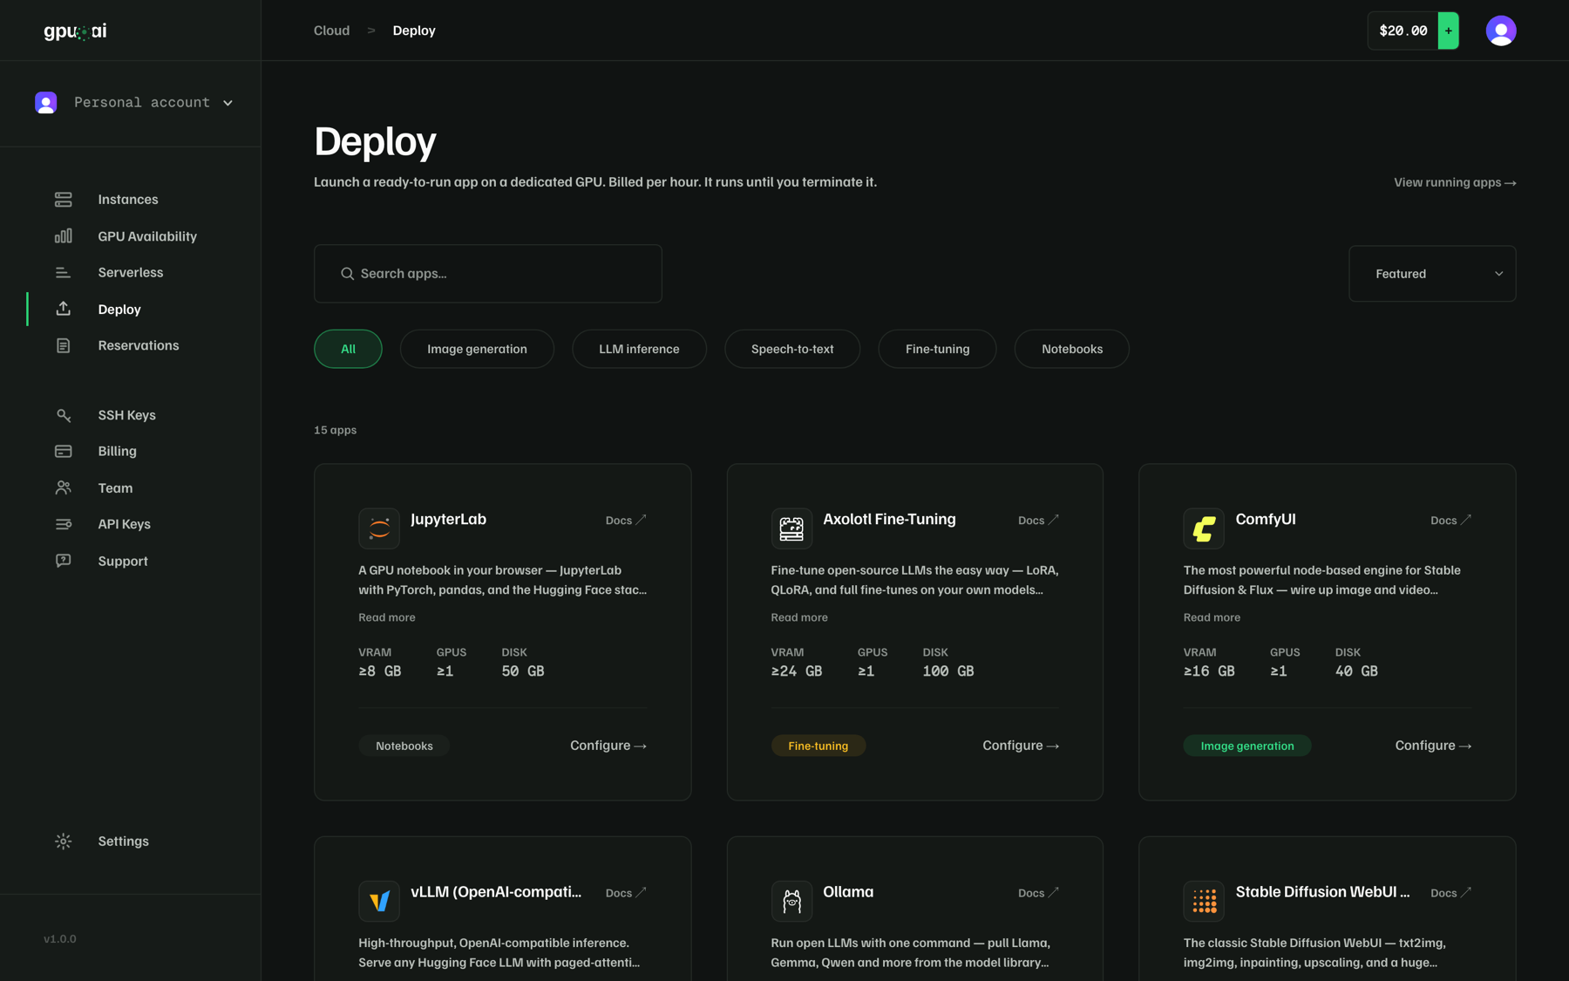
Task: Filter by Speech-to-text
Action: [x=792, y=349]
